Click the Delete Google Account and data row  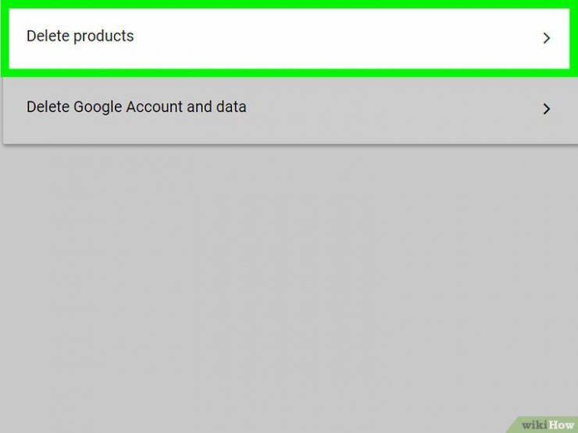[x=288, y=108]
